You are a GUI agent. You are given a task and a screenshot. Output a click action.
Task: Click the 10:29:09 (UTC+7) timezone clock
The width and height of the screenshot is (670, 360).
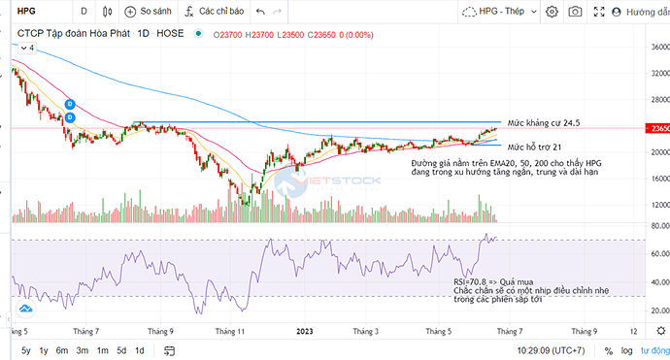point(551,351)
